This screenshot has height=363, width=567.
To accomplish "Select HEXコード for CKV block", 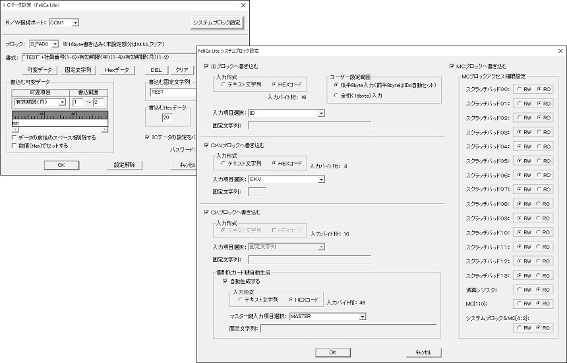I will coord(274,163).
